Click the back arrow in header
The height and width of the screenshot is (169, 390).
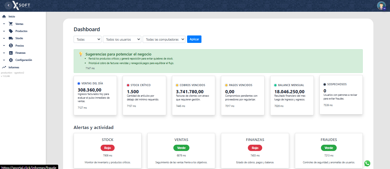pyautogui.click(x=9, y=5)
